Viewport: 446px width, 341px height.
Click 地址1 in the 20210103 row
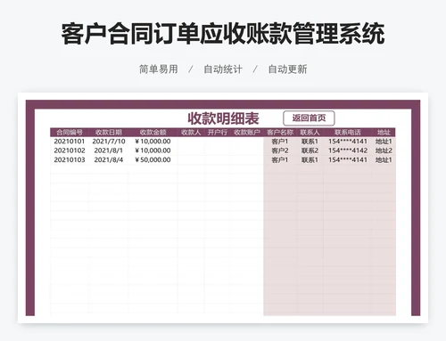point(384,159)
